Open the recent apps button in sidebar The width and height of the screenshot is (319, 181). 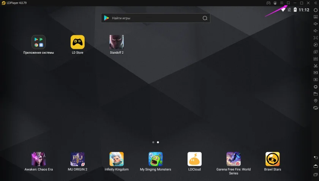click(316, 175)
